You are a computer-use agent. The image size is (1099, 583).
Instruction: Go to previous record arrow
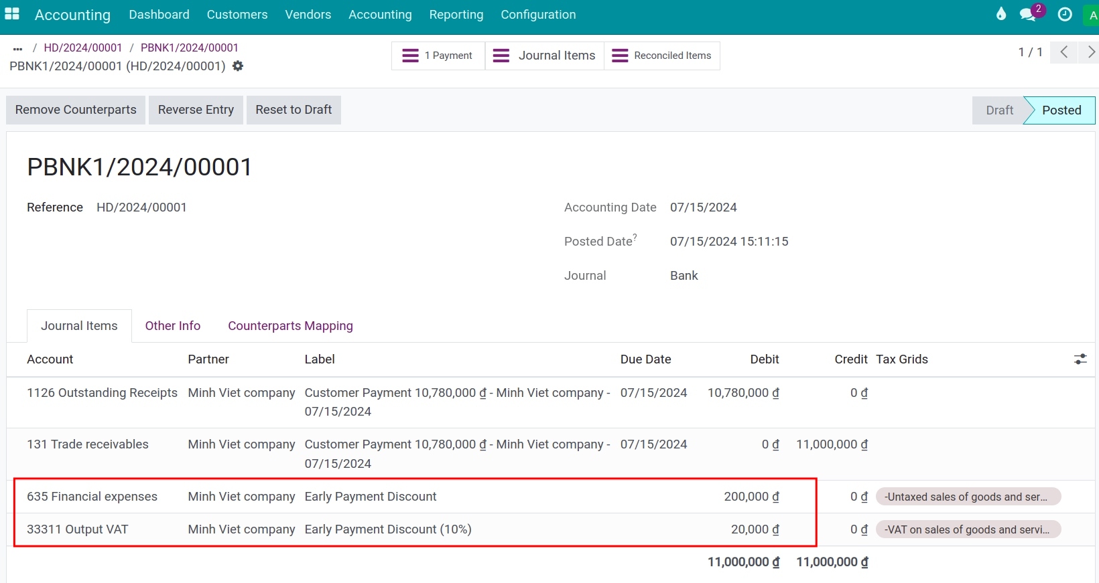1063,52
